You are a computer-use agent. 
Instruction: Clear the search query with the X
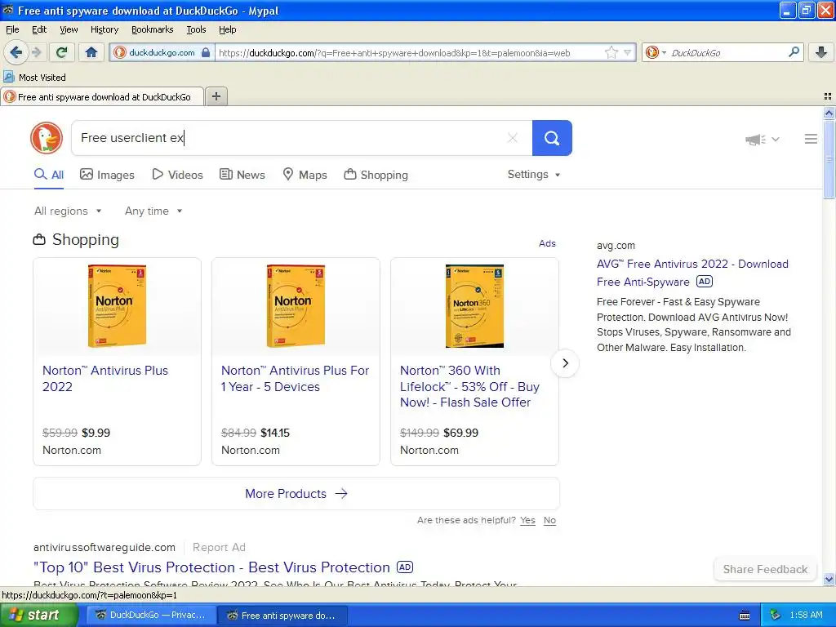513,138
